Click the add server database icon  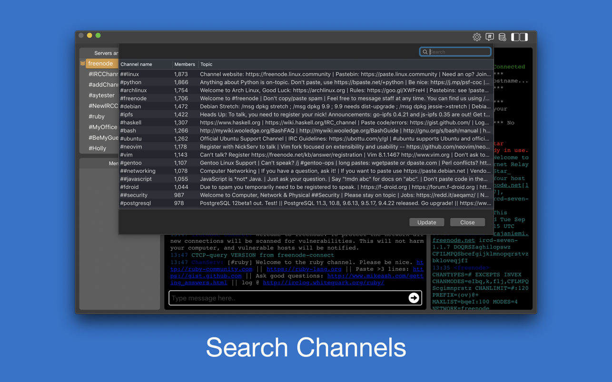coord(502,37)
